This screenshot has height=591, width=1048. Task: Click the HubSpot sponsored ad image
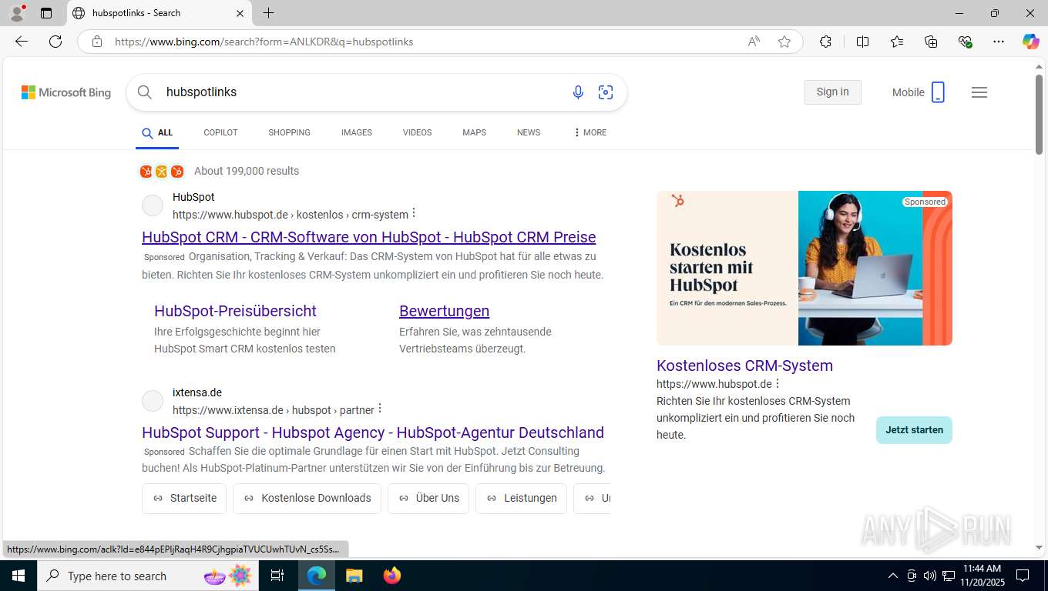point(804,268)
